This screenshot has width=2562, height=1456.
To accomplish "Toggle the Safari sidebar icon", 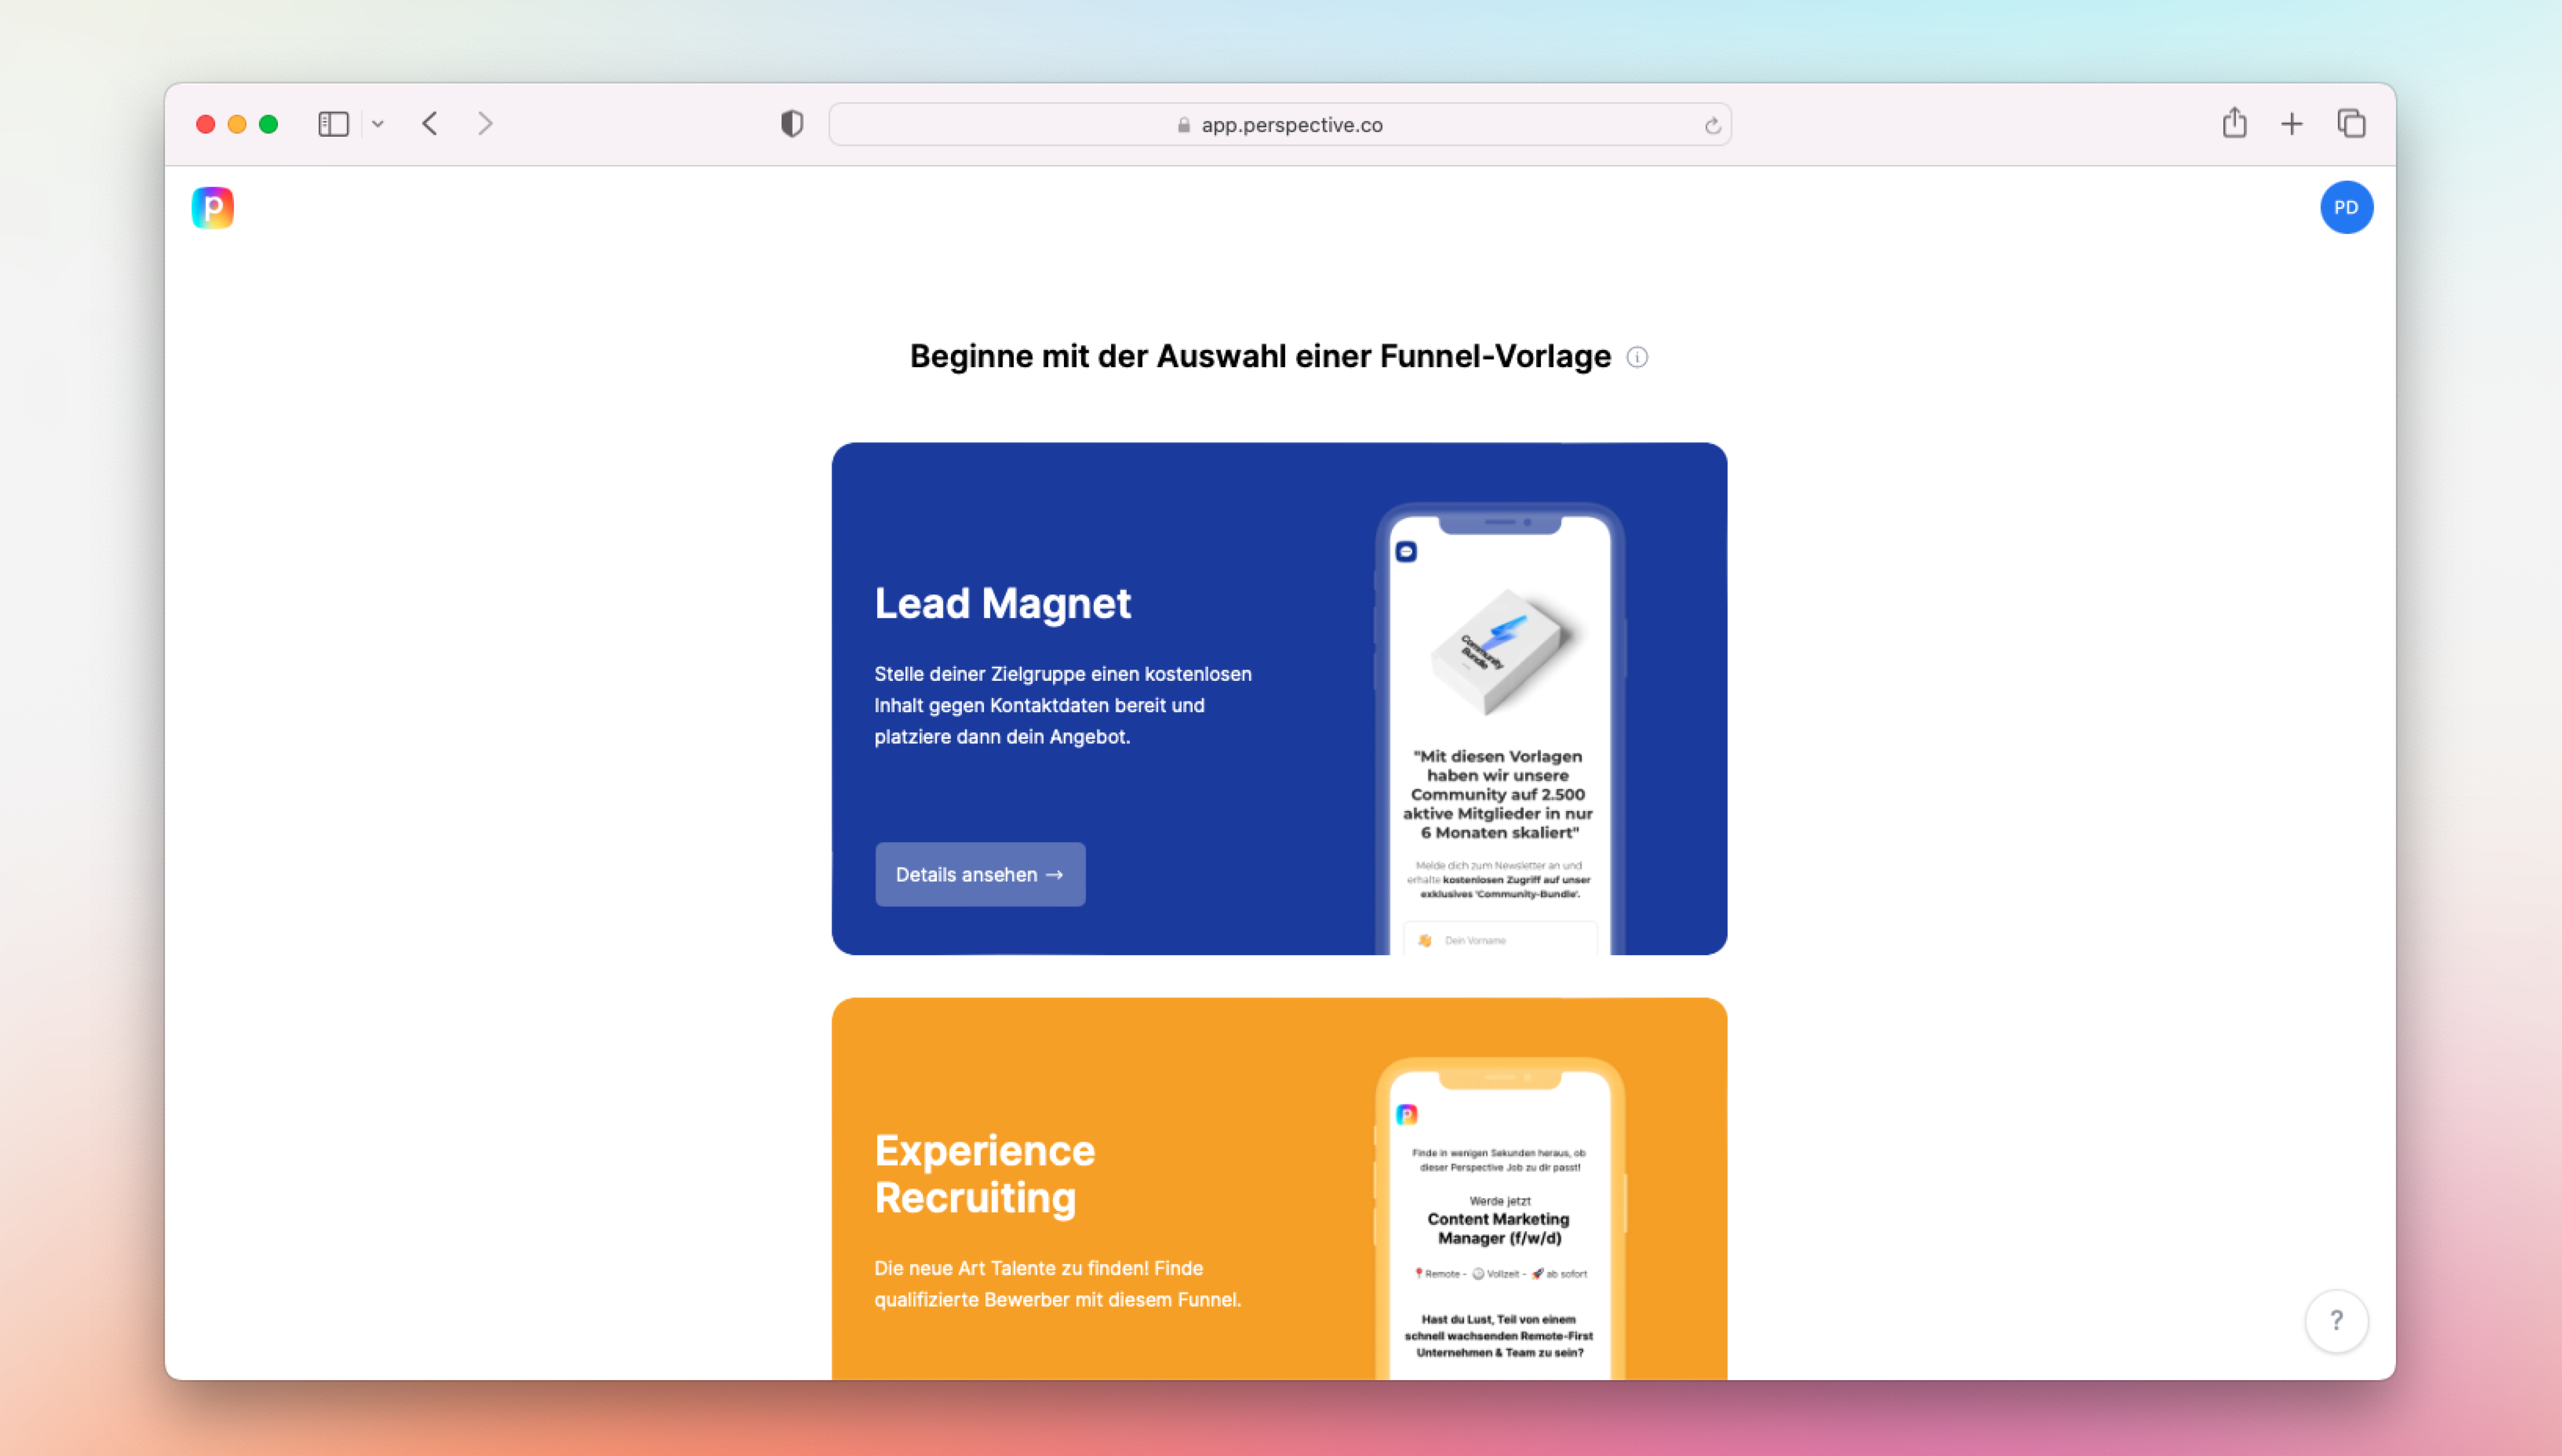I will tap(333, 124).
